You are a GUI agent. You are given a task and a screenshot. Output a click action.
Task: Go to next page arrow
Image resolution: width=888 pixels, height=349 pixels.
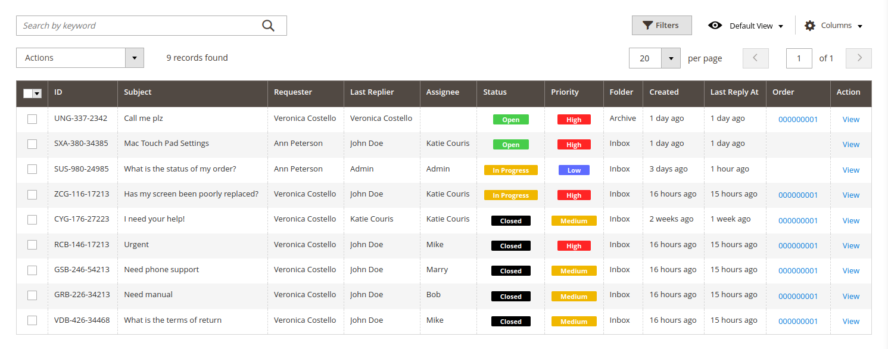[x=859, y=58]
